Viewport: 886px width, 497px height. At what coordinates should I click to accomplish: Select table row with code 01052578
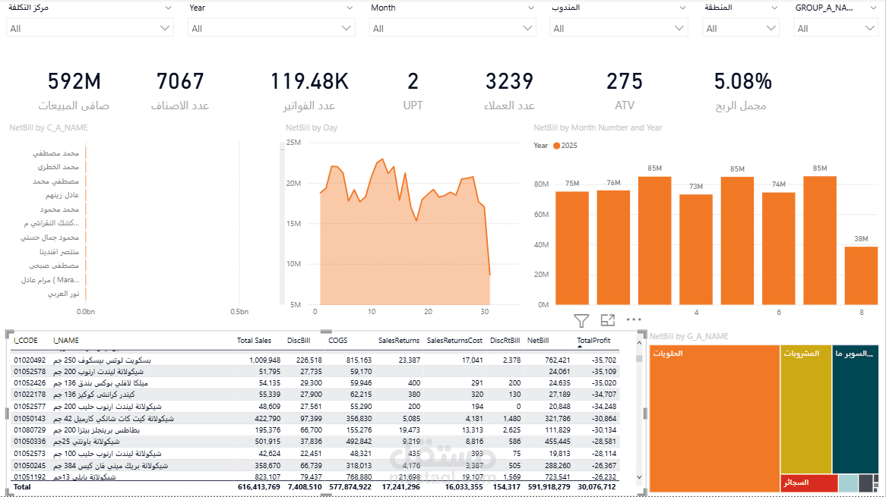pos(315,372)
